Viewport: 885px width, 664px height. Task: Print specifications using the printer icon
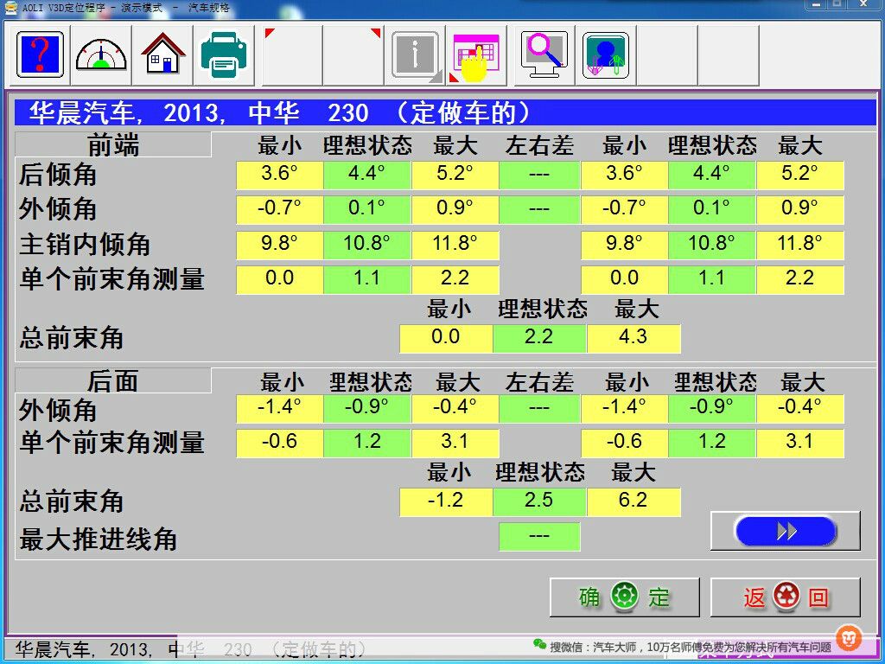(224, 54)
